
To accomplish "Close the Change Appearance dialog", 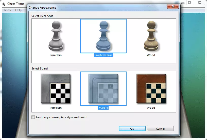I will pyautogui.click(x=173, y=6).
